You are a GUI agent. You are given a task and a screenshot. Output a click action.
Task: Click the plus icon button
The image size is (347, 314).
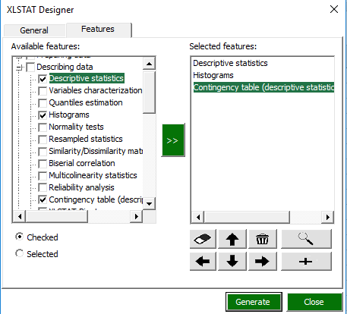click(x=306, y=261)
